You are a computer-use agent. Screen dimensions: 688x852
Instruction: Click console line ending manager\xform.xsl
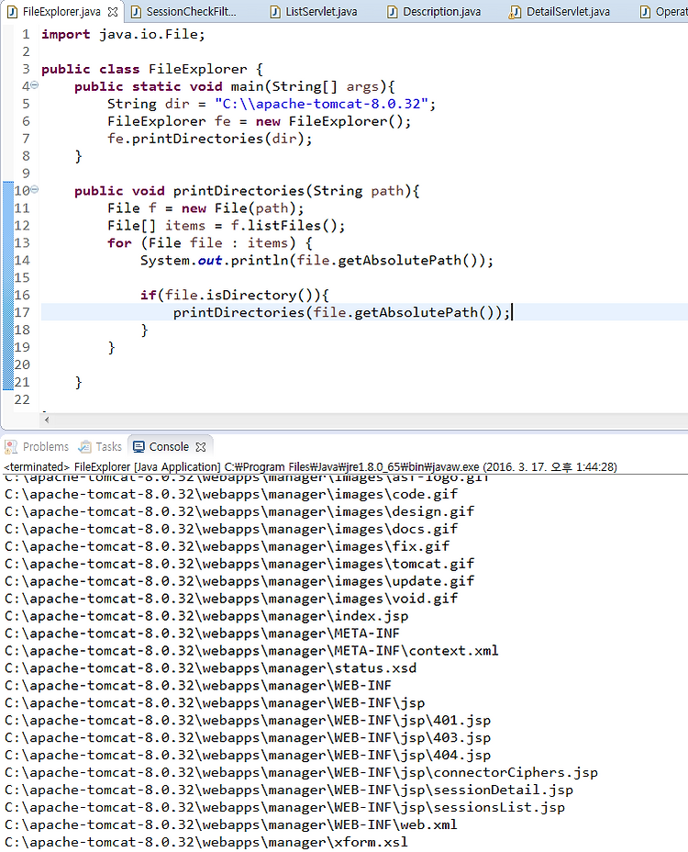(206, 842)
